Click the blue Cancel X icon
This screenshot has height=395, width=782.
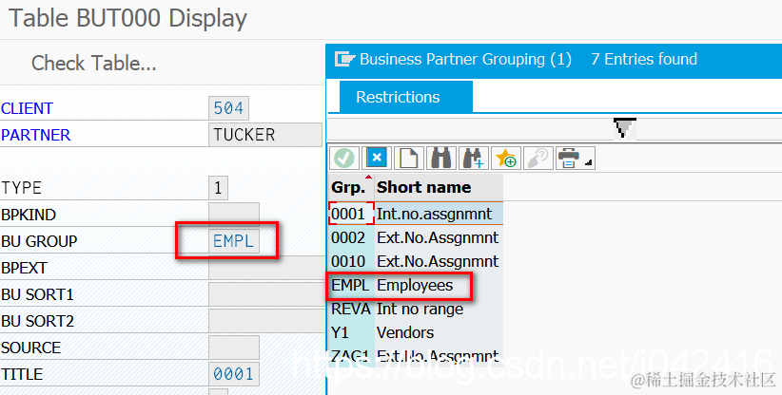point(377,159)
